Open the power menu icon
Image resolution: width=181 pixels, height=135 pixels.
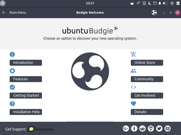[172, 3]
